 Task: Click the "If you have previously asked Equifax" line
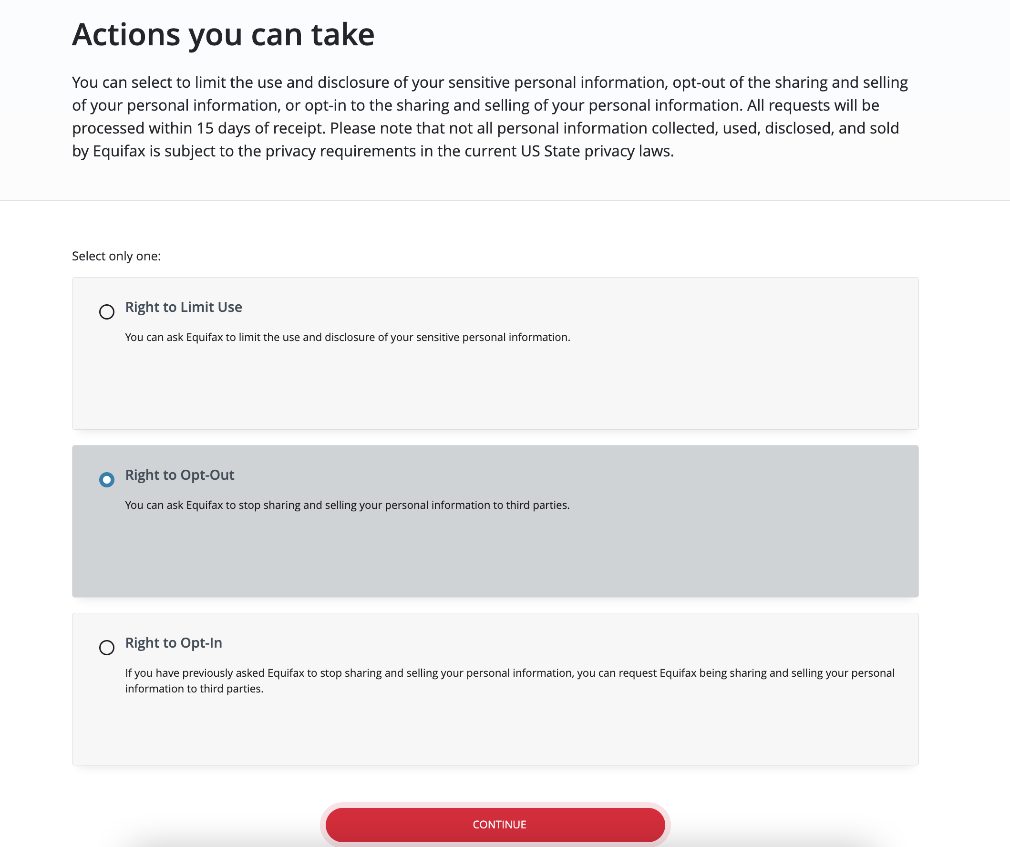click(510, 673)
